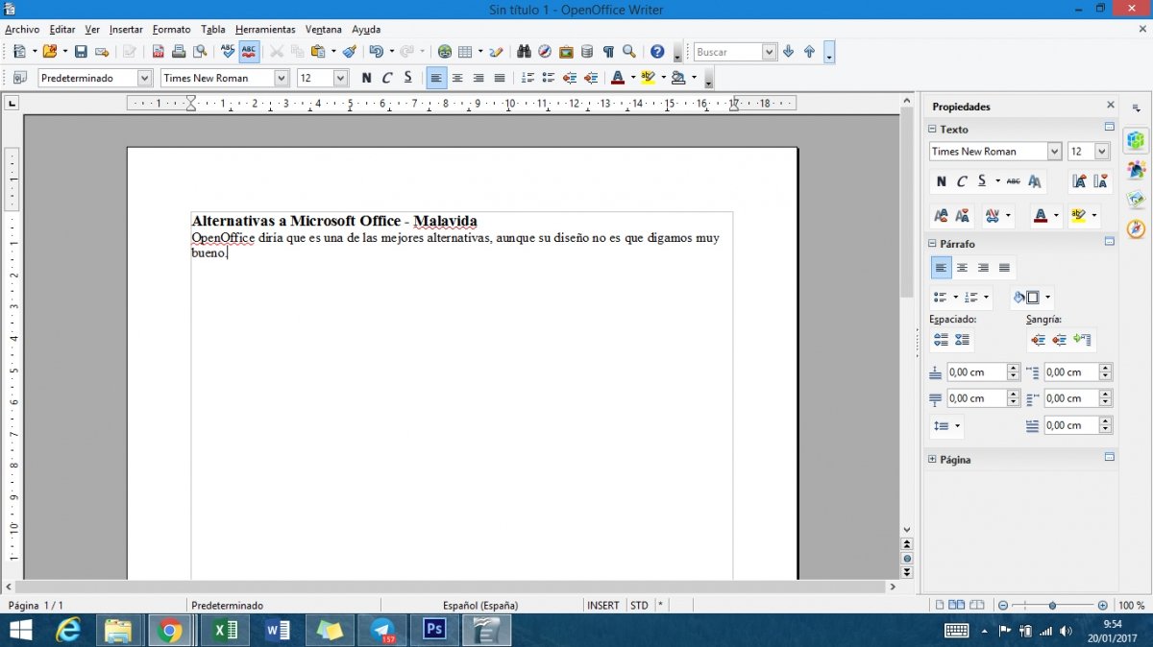Toggle Nonprinting Characters pilcrow
This screenshot has height=647, width=1153.
tap(608, 52)
